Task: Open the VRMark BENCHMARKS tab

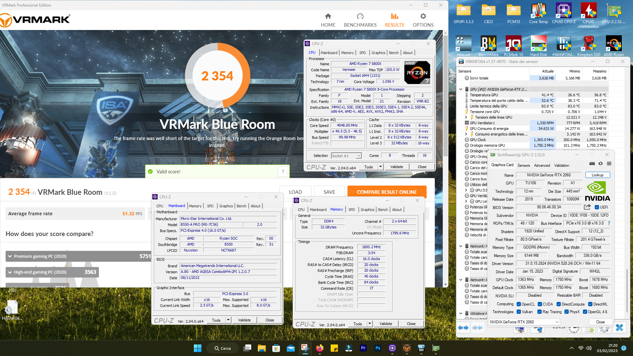Action: point(360,20)
